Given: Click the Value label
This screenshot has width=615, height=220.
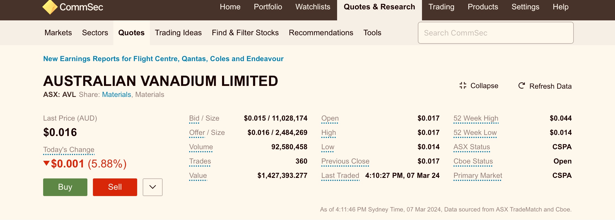Looking at the screenshot, I should [x=198, y=175].
